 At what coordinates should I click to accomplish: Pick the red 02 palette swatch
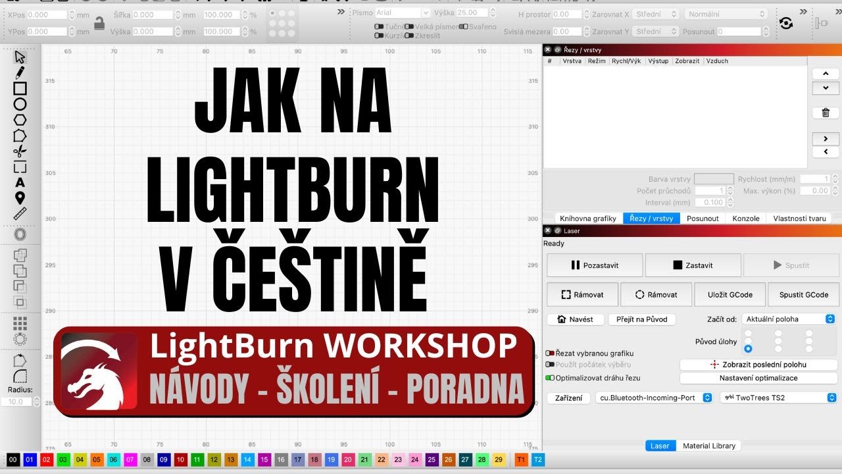[x=47, y=460]
